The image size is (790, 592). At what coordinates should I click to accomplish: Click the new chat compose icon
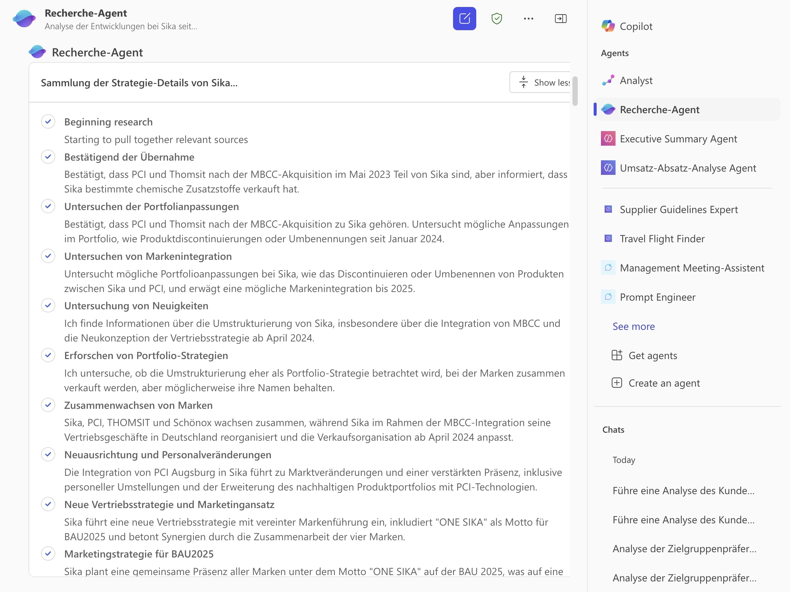pyautogui.click(x=464, y=19)
